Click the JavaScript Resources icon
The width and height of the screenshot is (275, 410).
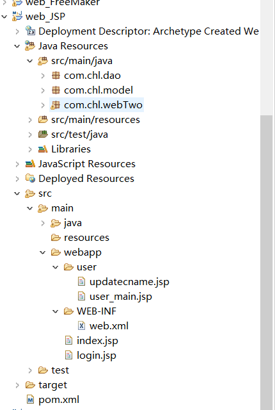(30, 164)
